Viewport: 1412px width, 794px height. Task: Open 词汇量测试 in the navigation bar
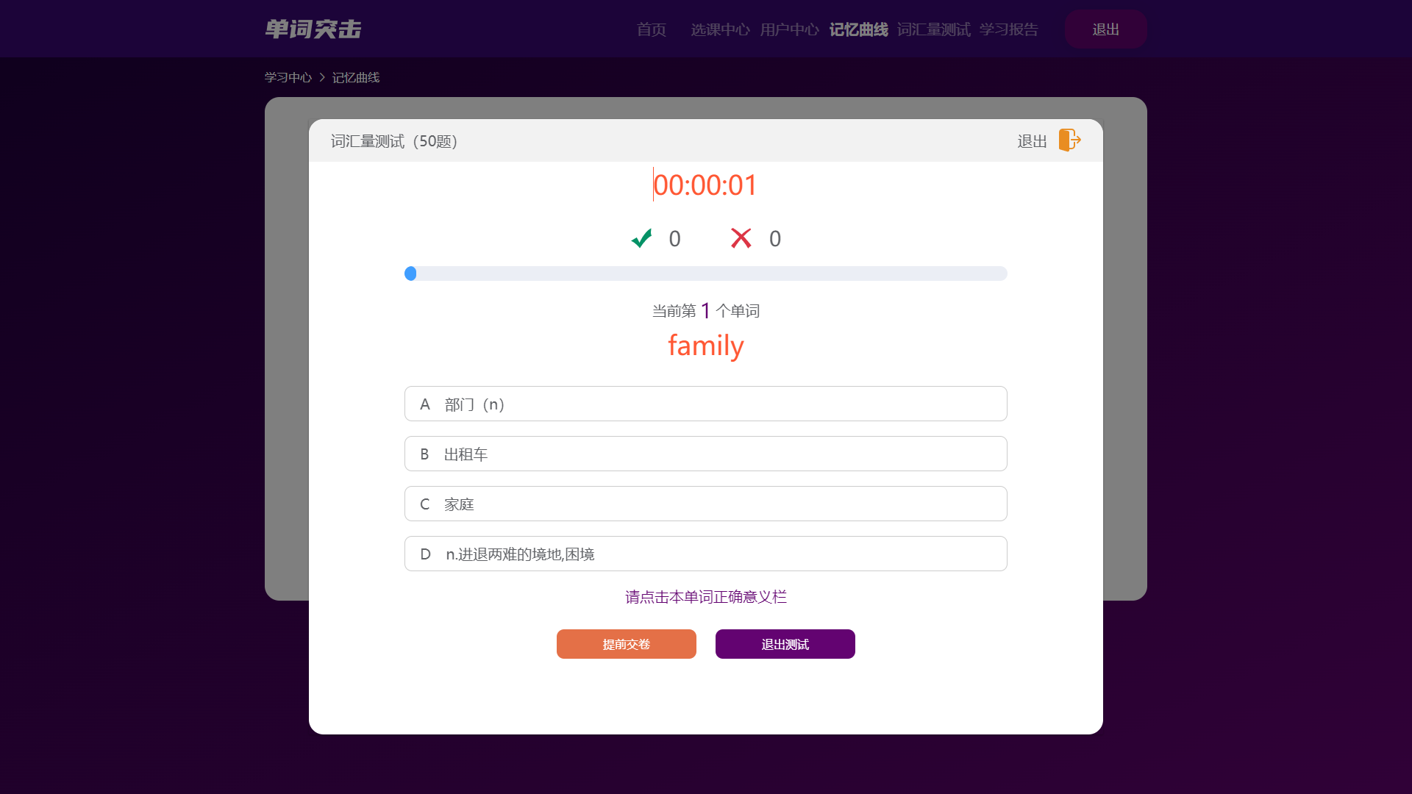pyautogui.click(x=933, y=29)
